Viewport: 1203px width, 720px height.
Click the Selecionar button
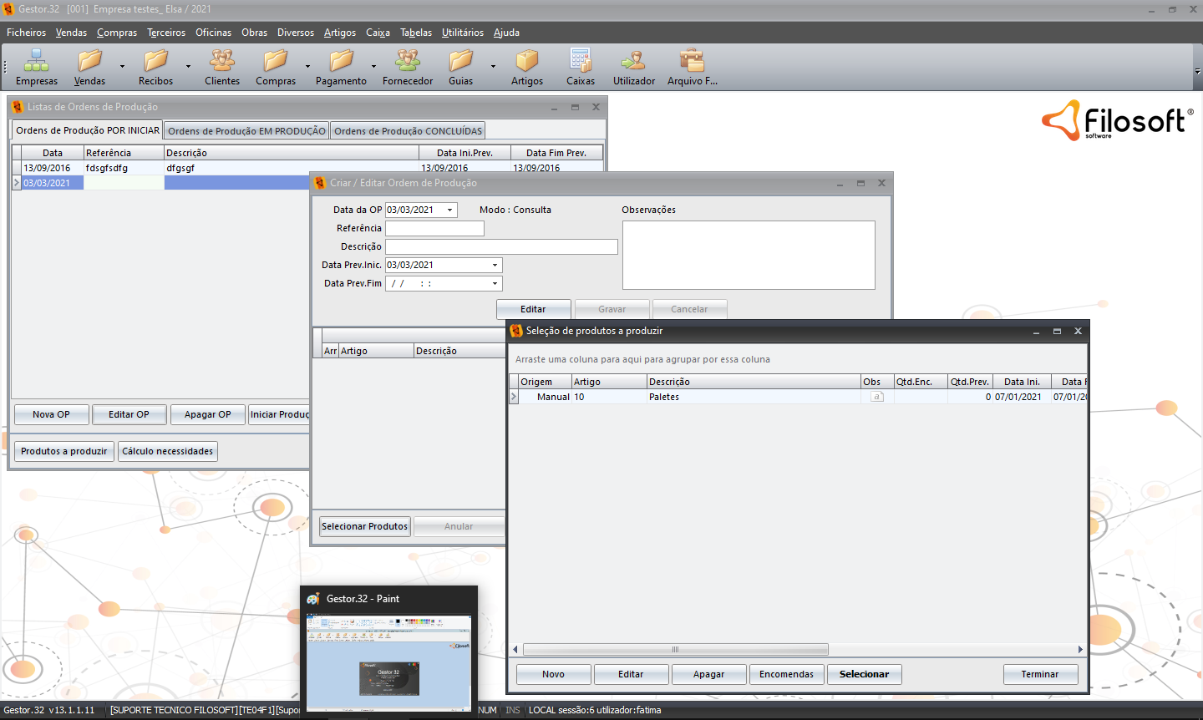click(864, 674)
